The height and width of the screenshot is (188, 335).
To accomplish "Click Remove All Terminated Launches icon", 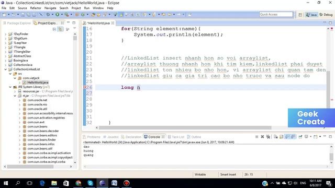I will [x=268, y=137].
